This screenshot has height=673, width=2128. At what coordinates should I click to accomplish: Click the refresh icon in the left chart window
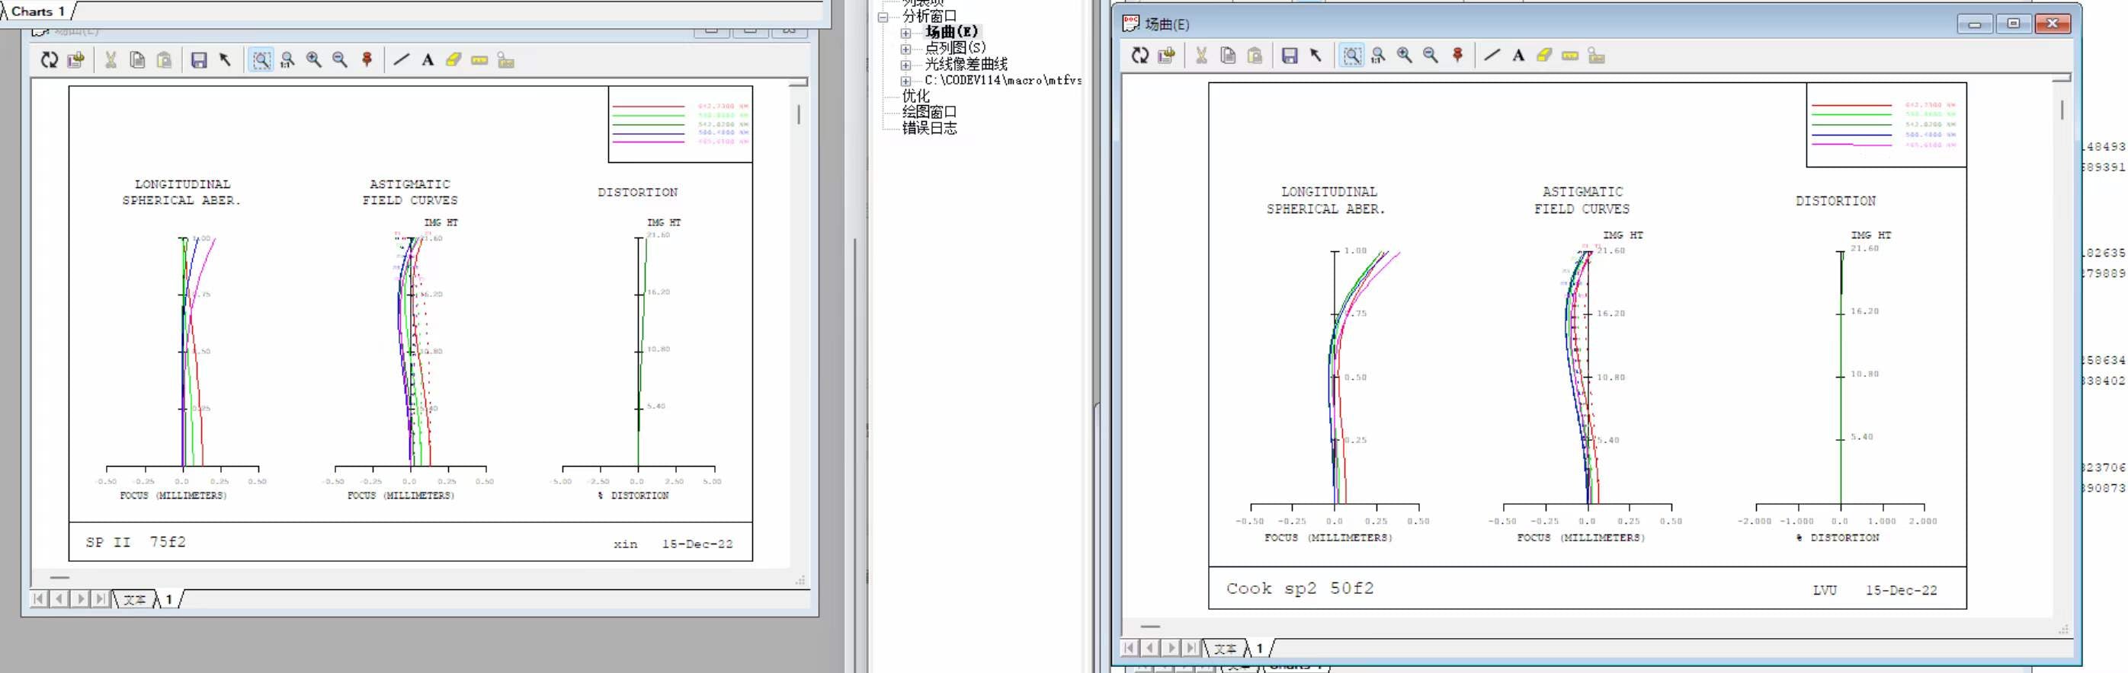(x=50, y=60)
